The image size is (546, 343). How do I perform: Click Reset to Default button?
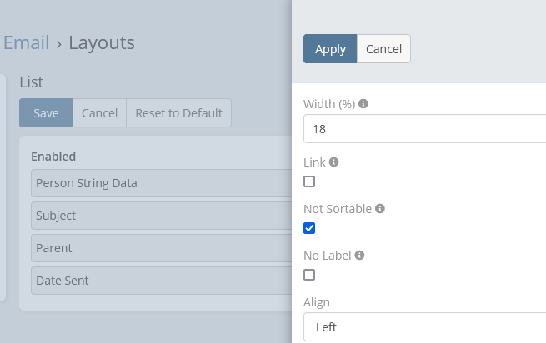pos(178,113)
